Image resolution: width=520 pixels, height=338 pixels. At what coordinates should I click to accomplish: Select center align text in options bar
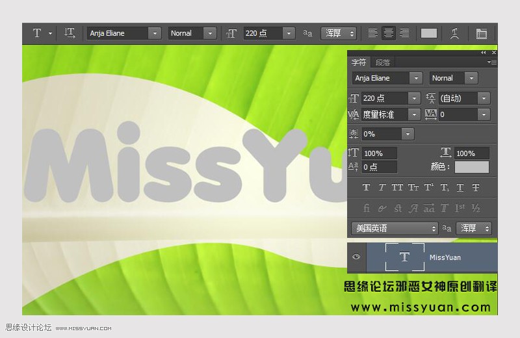[389, 33]
